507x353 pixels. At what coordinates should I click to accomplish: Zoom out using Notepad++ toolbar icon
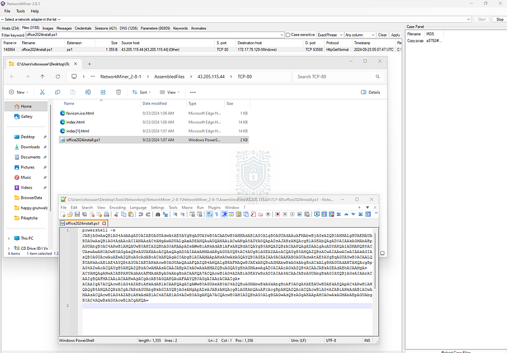point(183,214)
